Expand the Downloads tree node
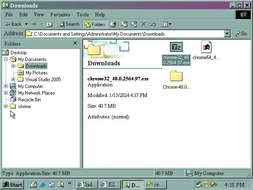Screen dimensions: 253x190 tap(13, 66)
